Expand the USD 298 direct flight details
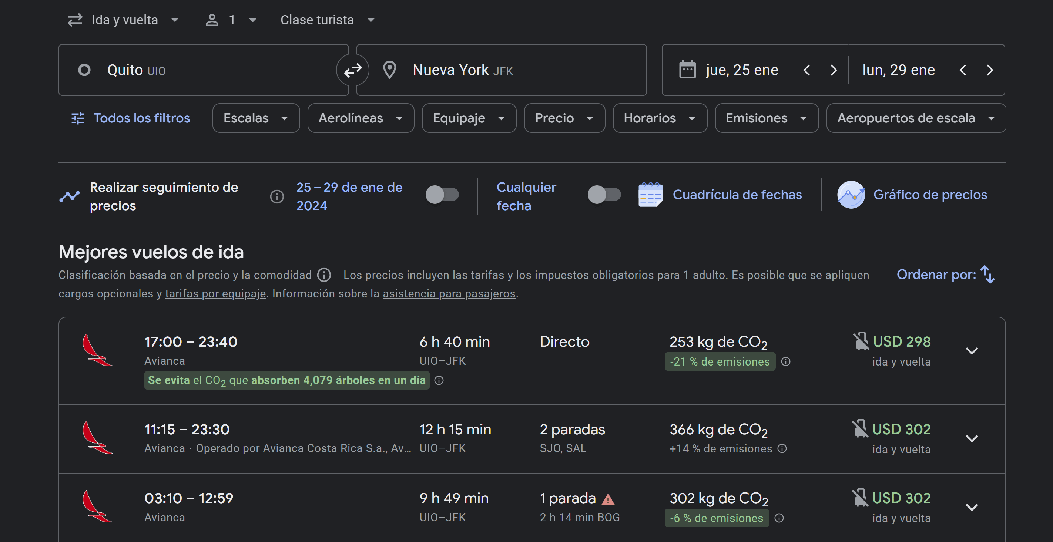Viewport: 1053px width, 542px height. pos(971,351)
